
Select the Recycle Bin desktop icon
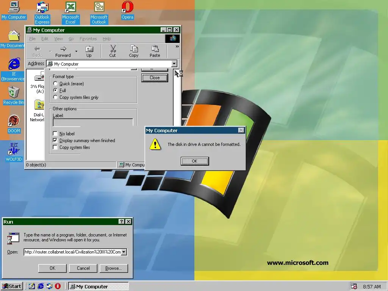pyautogui.click(x=14, y=95)
